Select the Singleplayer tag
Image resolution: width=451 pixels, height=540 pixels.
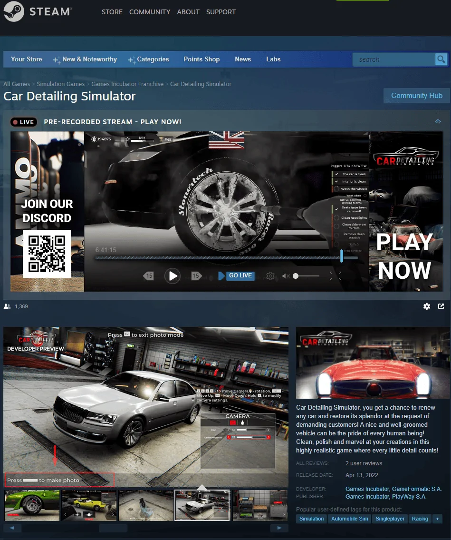coord(390,519)
